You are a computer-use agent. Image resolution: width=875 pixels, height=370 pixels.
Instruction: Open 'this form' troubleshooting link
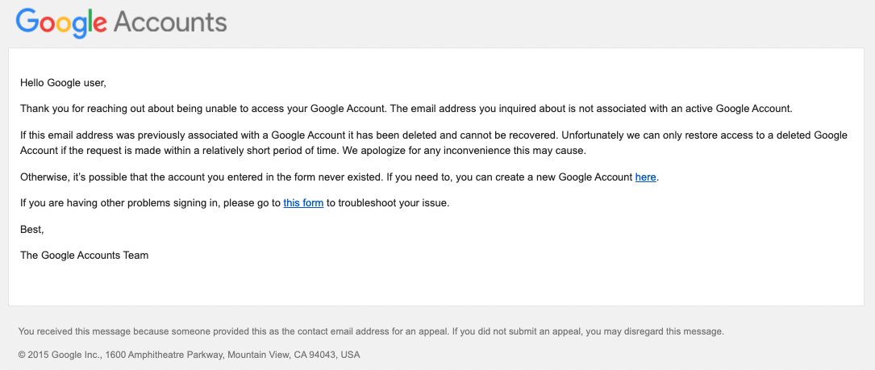pos(303,203)
